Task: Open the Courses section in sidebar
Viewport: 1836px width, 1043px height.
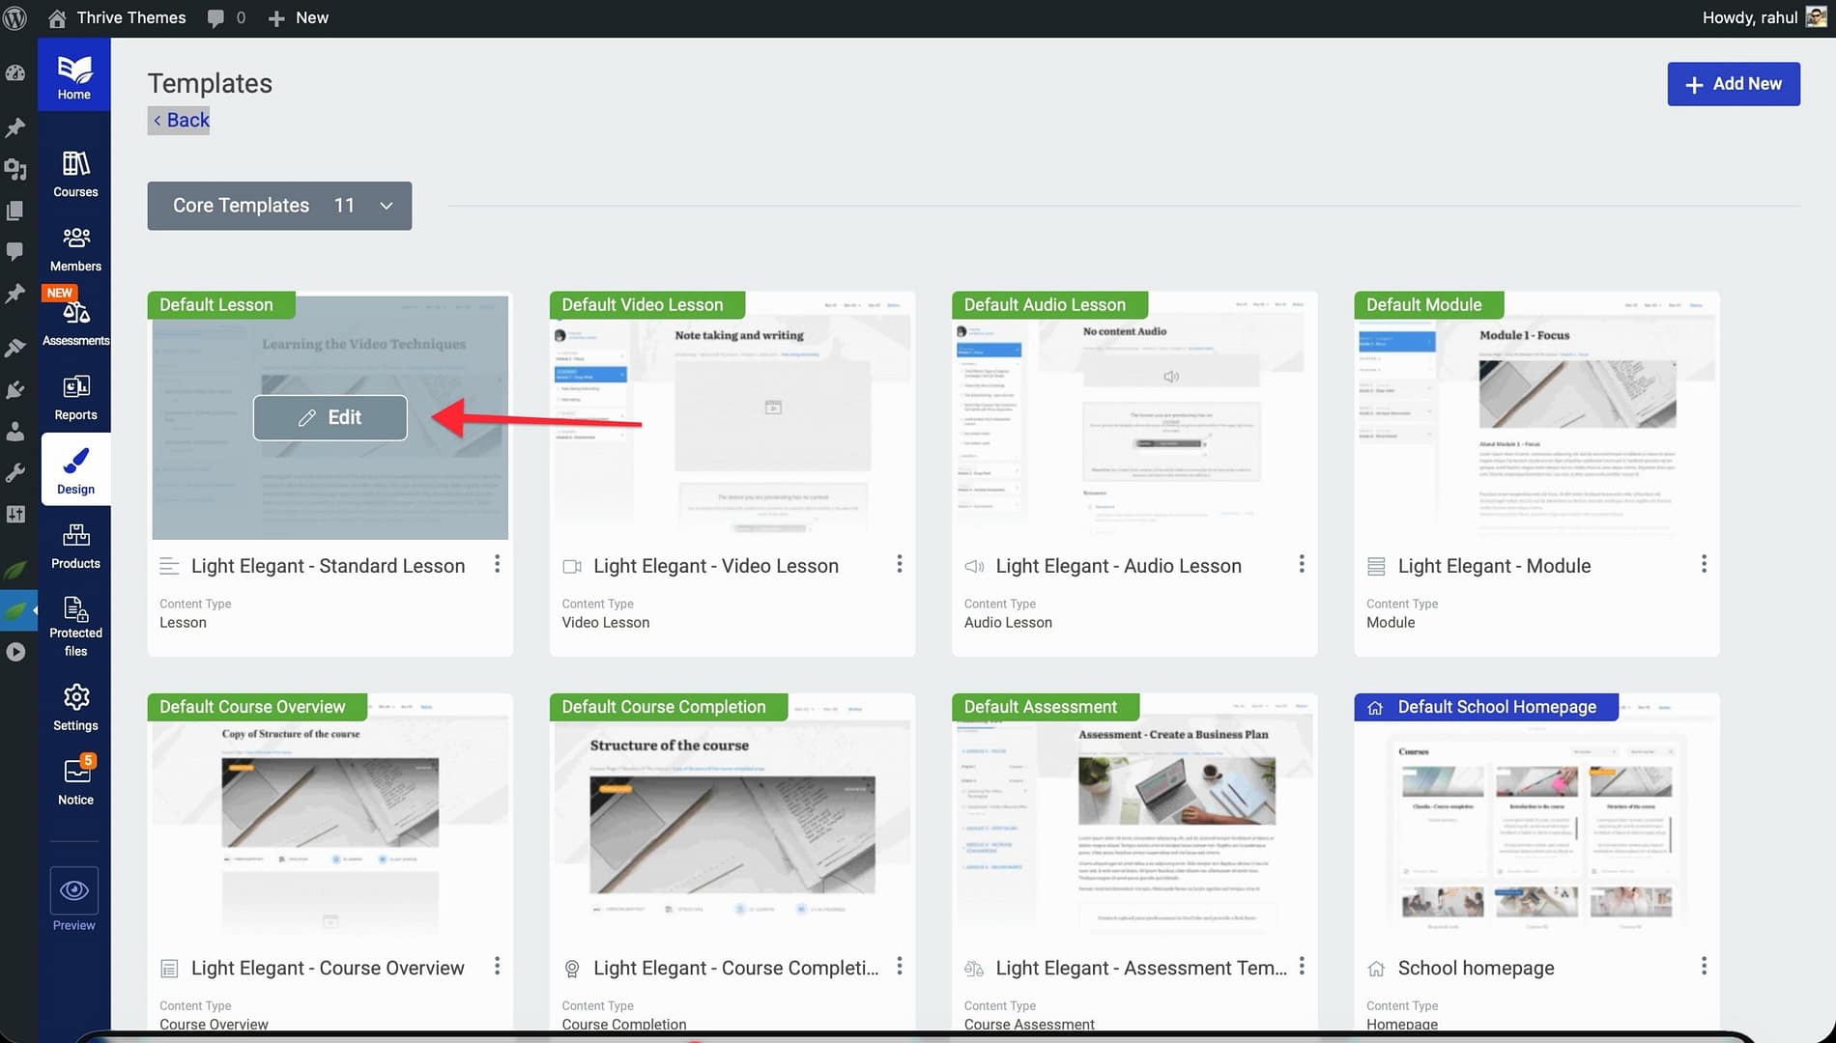Action: tap(75, 174)
